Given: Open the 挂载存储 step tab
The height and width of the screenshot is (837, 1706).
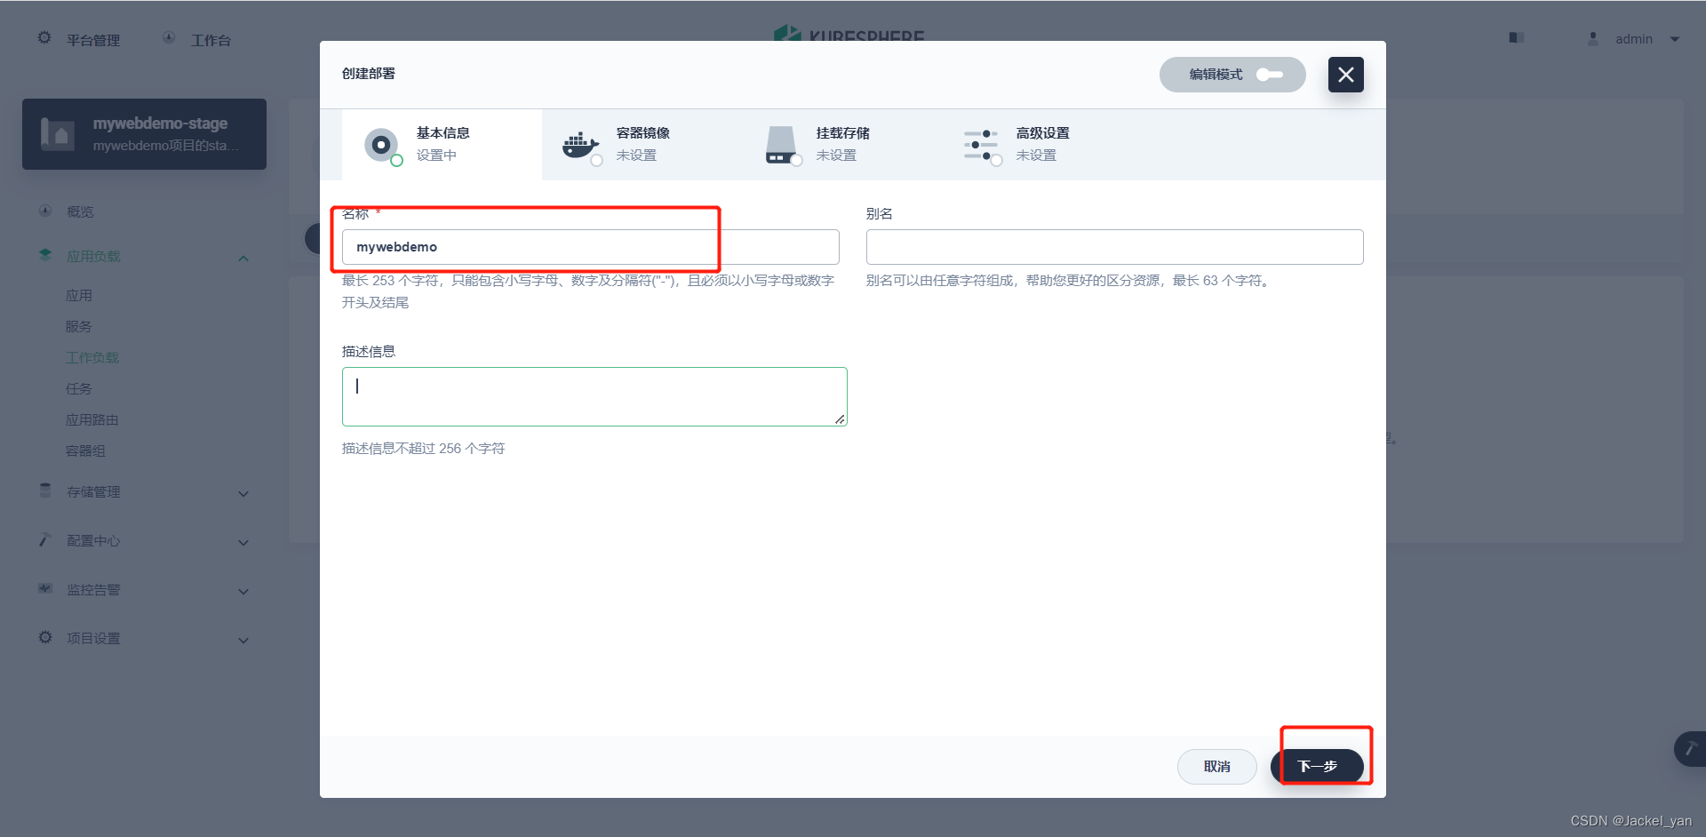Looking at the screenshot, I should pos(841,145).
